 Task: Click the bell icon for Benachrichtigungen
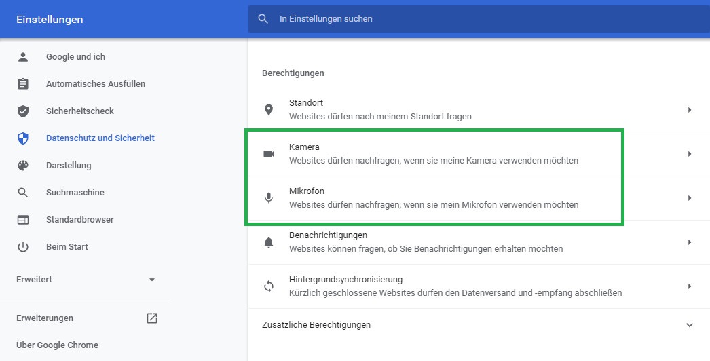click(x=269, y=242)
